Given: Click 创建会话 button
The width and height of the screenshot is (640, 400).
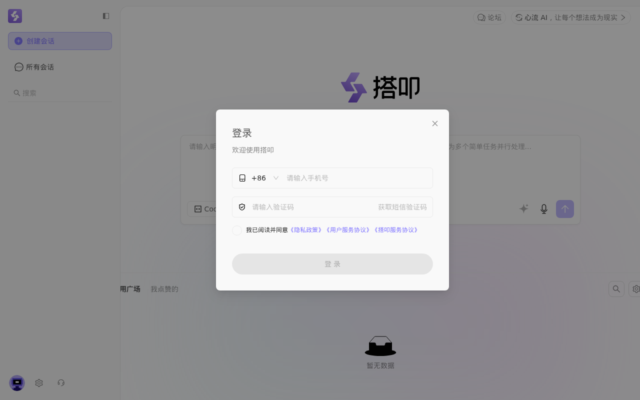Looking at the screenshot, I should [60, 41].
